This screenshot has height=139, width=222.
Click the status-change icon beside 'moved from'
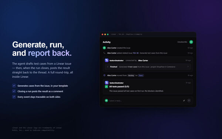pyautogui.click(x=104, y=76)
